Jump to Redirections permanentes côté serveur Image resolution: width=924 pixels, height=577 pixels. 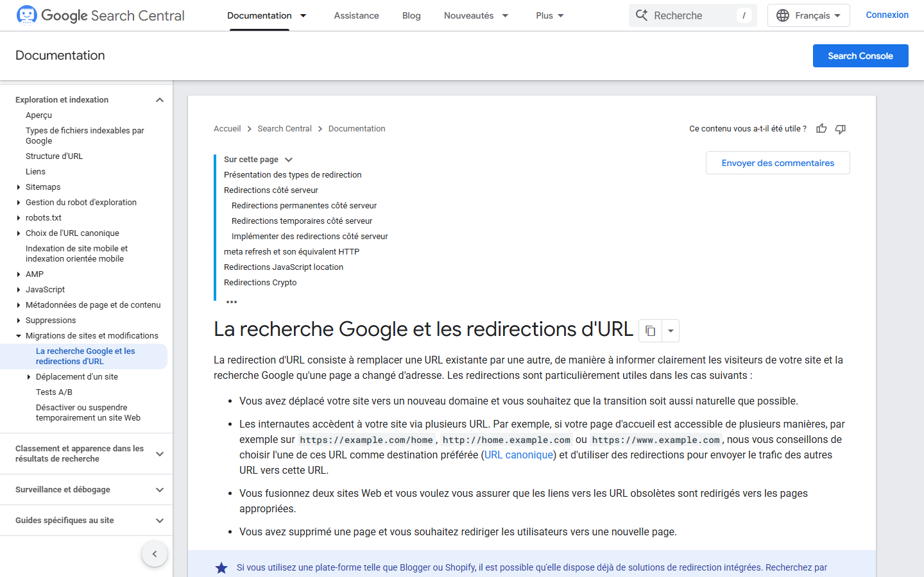click(304, 206)
